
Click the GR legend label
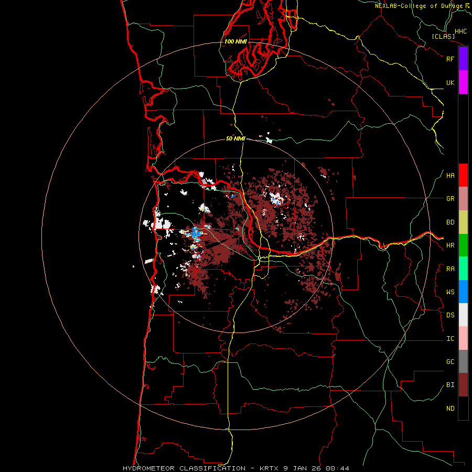[450, 199]
